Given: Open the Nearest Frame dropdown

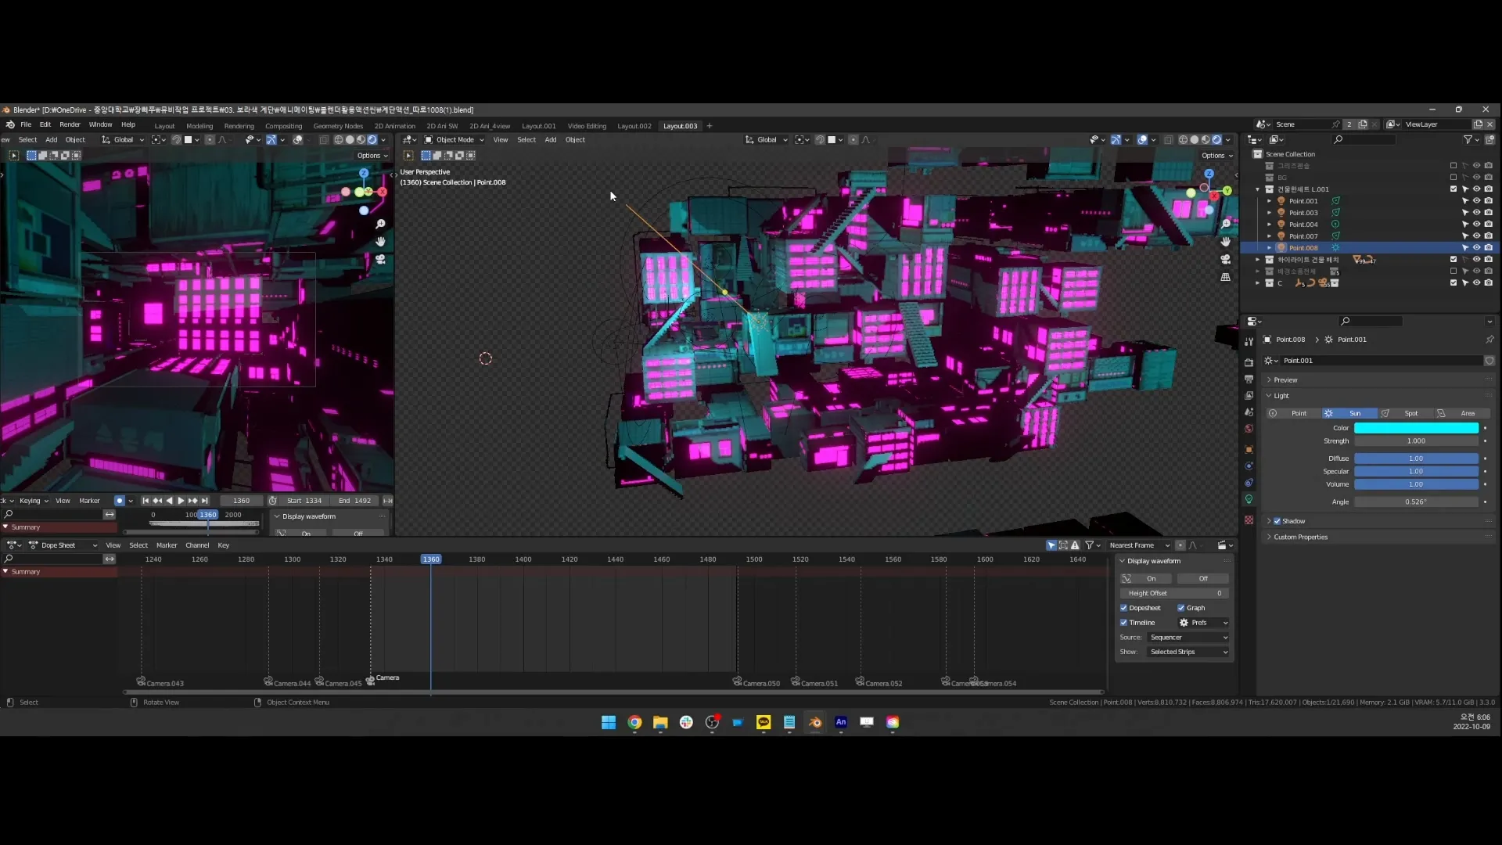Looking at the screenshot, I should tap(1138, 545).
